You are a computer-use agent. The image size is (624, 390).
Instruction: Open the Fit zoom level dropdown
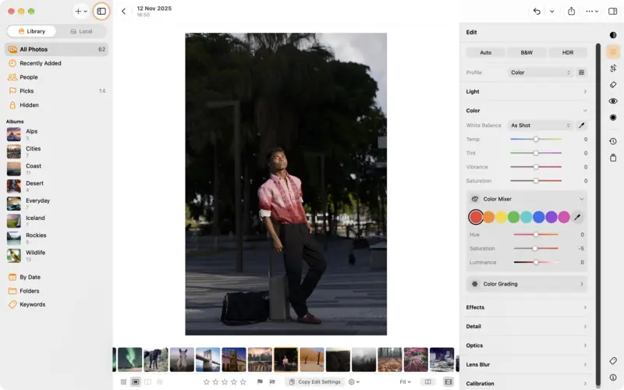(405, 382)
